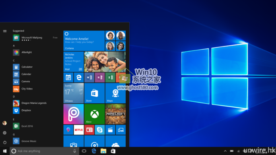The image size is (276, 155).
Task: Open the Xbox tile
Action: [95, 114]
